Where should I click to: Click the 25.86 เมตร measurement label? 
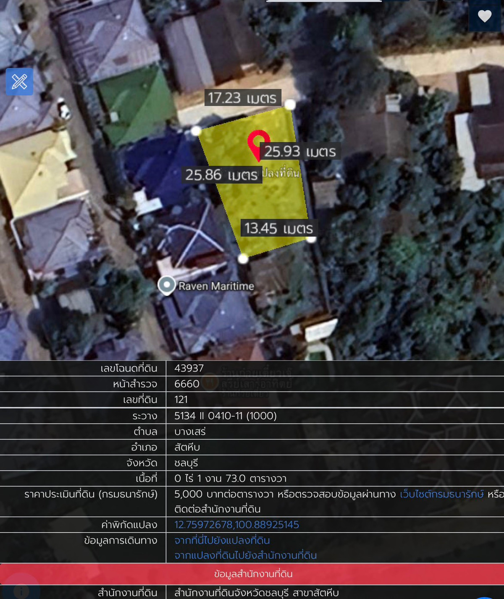pyautogui.click(x=221, y=175)
